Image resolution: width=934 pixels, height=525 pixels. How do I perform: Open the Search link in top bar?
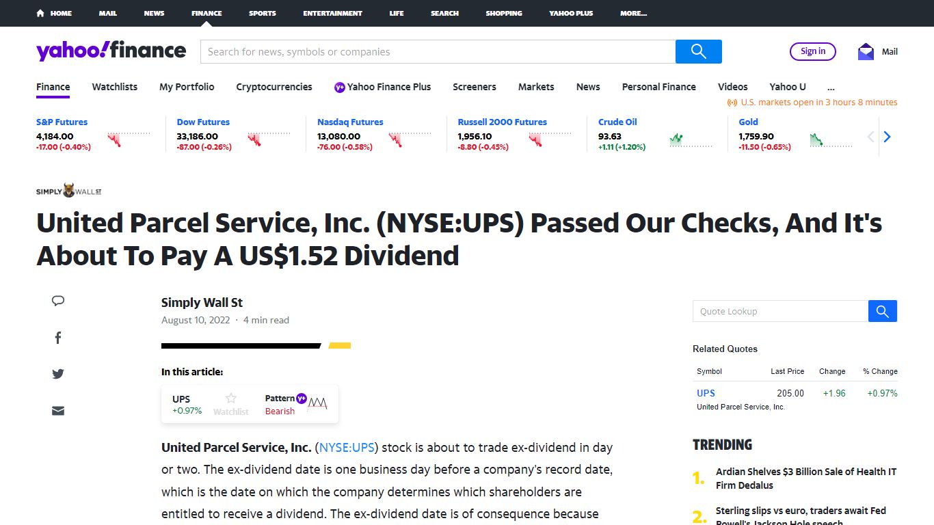(x=444, y=13)
